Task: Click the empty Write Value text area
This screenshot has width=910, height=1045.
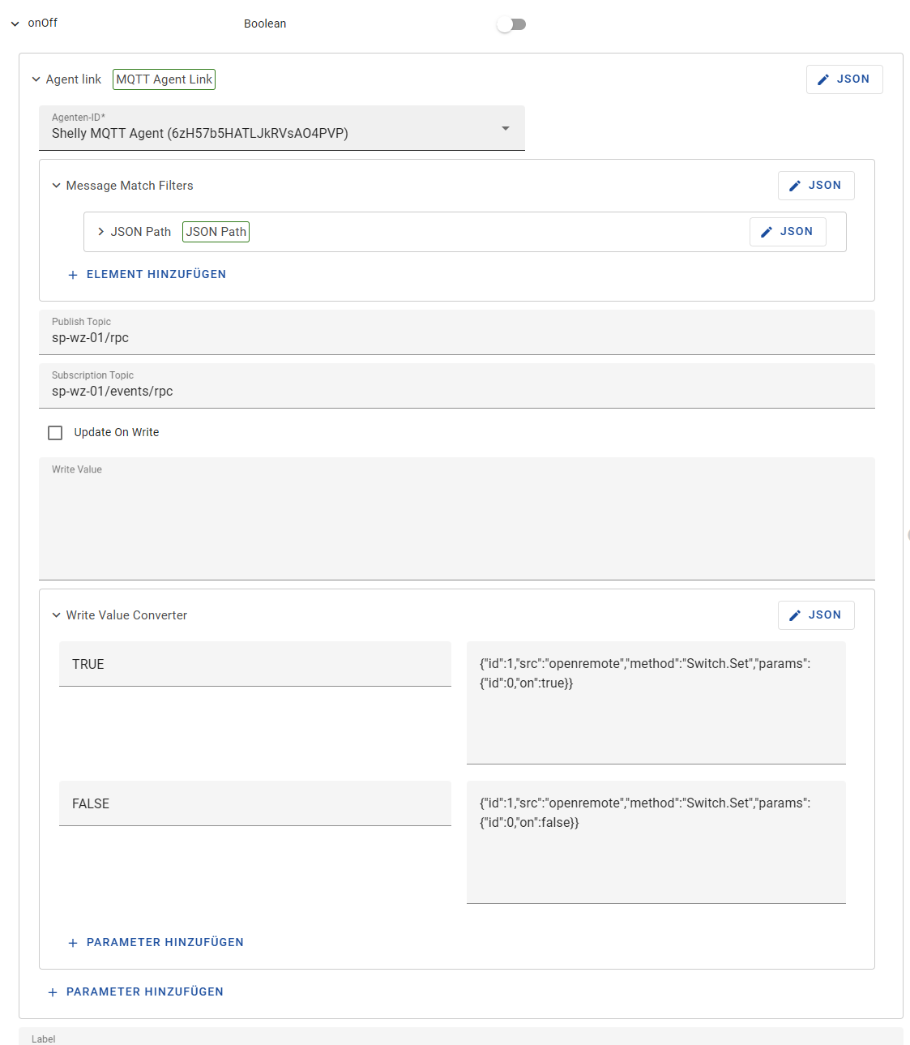Action: [x=456, y=523]
